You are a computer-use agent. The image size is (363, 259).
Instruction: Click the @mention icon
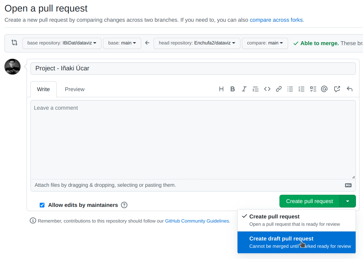(x=324, y=89)
